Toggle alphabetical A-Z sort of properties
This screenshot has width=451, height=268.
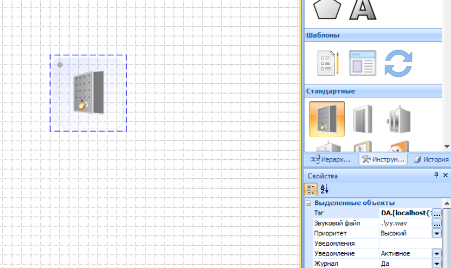coord(325,189)
